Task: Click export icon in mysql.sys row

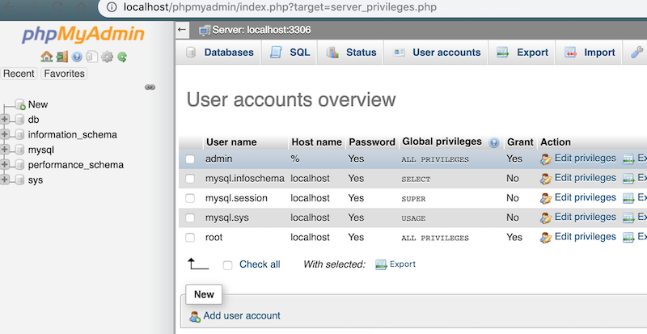Action: [628, 218]
